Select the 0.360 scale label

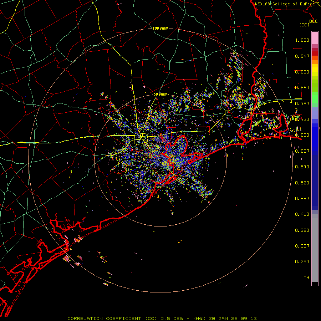click(x=302, y=230)
